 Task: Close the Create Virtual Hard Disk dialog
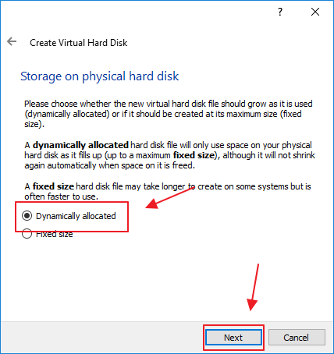tap(315, 12)
